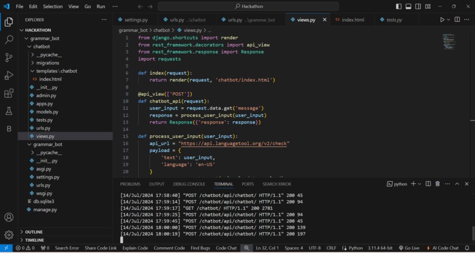The height and width of the screenshot is (253, 475).
Task: Collapse the HACKATHON root folder
Action: [21, 30]
